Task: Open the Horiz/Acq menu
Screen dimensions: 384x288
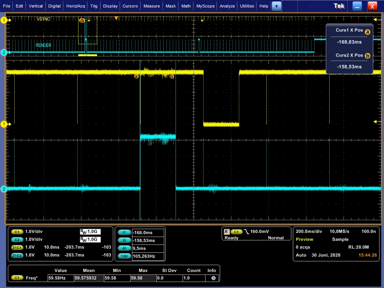Action: 76,6
